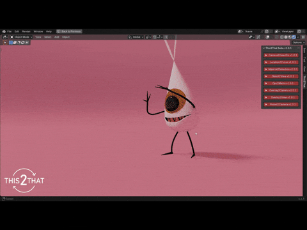This screenshot has height=230, width=307.
Task: Open the Edit menu
Action: pyautogui.click(x=17, y=31)
